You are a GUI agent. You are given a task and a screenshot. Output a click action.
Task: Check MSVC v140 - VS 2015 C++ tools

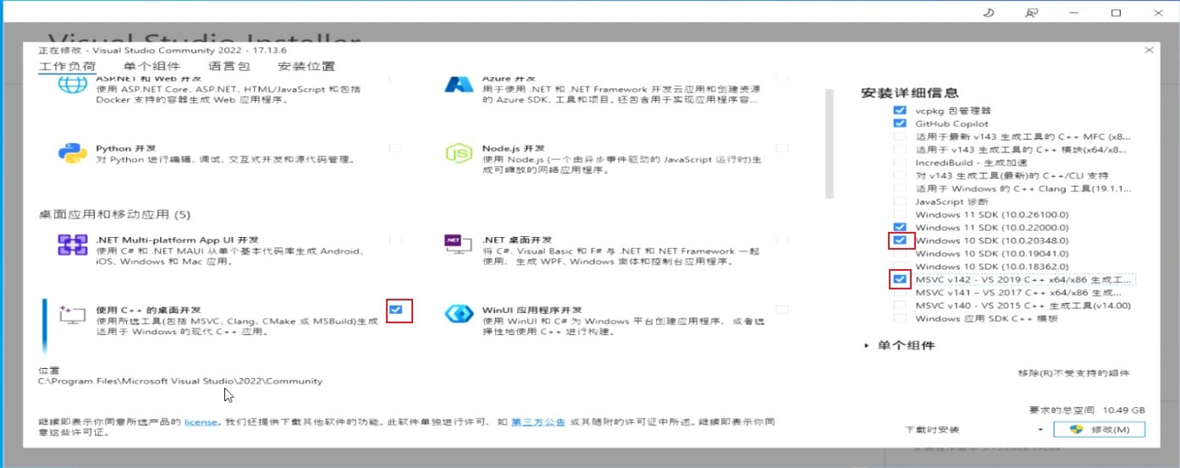(x=899, y=306)
